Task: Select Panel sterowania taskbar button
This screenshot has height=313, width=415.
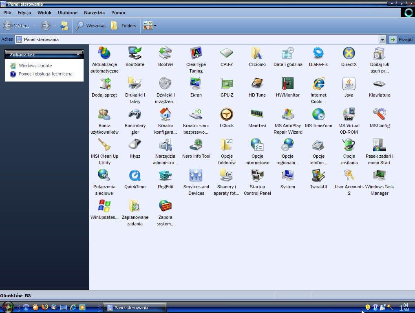Action: [135, 307]
